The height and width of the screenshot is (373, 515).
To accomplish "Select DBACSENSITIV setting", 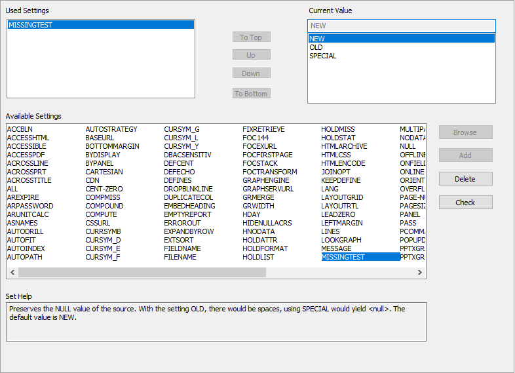I will (187, 155).
